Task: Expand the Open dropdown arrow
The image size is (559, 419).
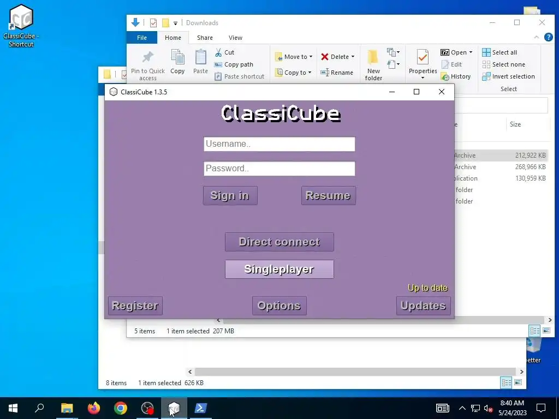Action: coord(471,52)
